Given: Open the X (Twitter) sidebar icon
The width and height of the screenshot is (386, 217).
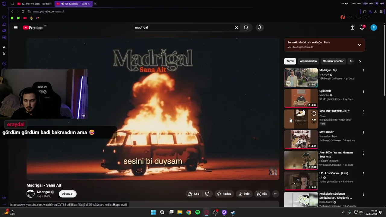Looking at the screenshot, I should 4,54.
